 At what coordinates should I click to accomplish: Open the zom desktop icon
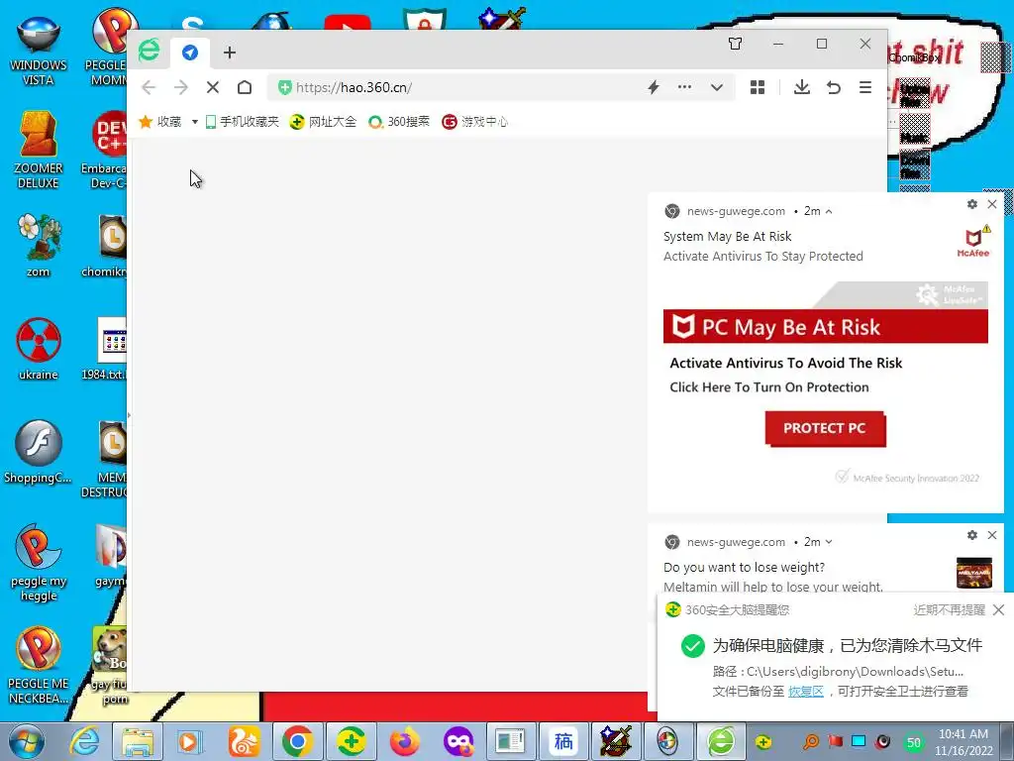pos(39,246)
